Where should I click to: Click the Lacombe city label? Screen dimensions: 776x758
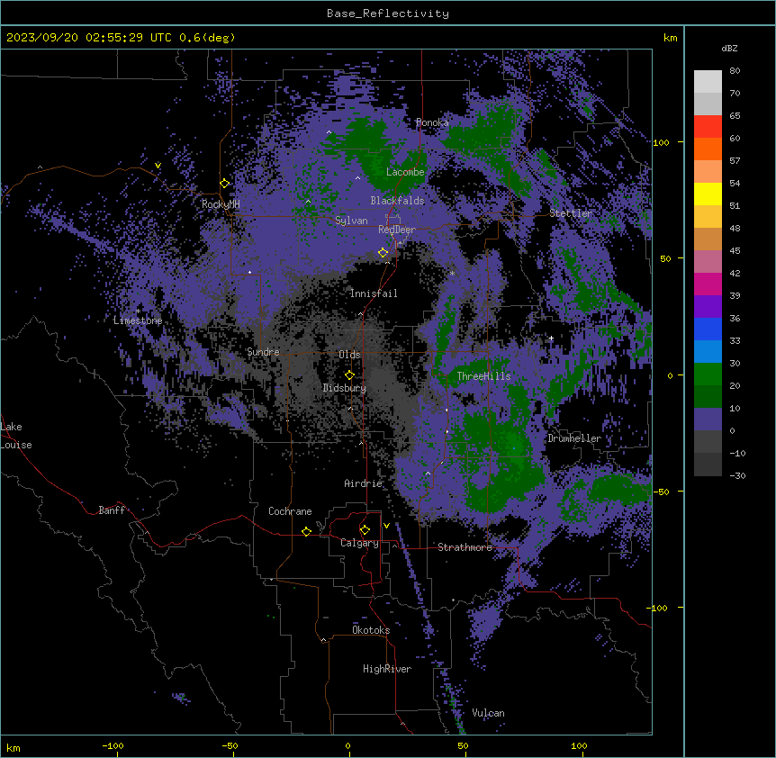(405, 172)
